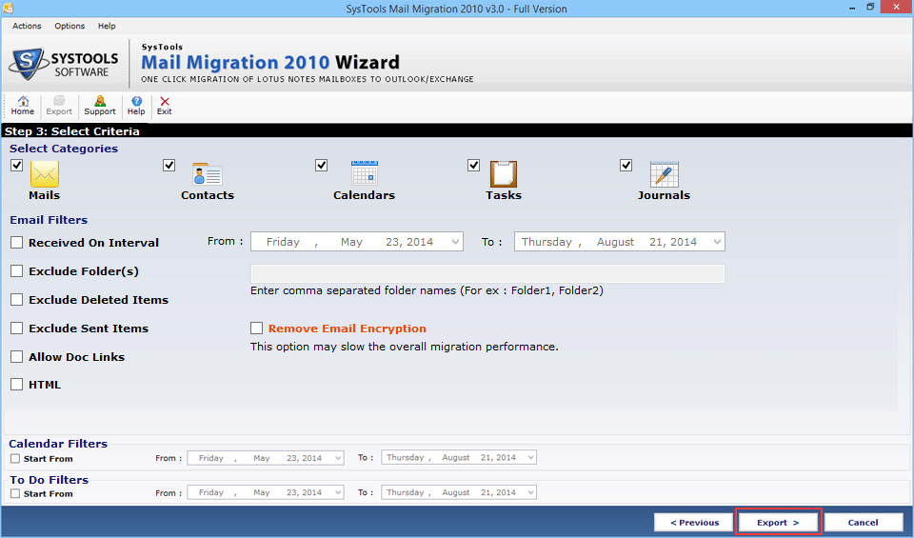Enable Remove Email Encryption

point(256,329)
